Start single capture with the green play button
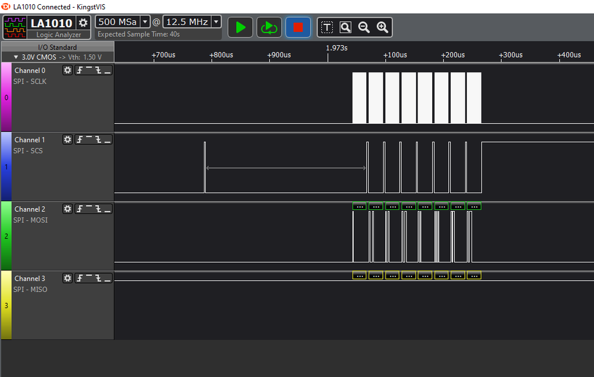 pyautogui.click(x=240, y=27)
